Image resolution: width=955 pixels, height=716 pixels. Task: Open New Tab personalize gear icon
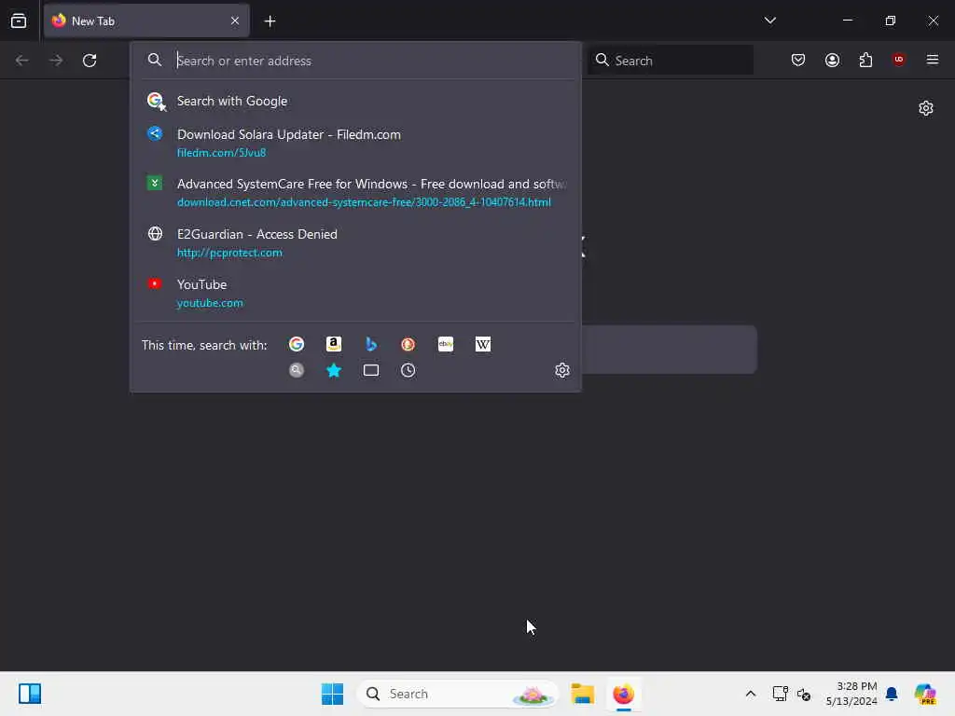coord(926,108)
